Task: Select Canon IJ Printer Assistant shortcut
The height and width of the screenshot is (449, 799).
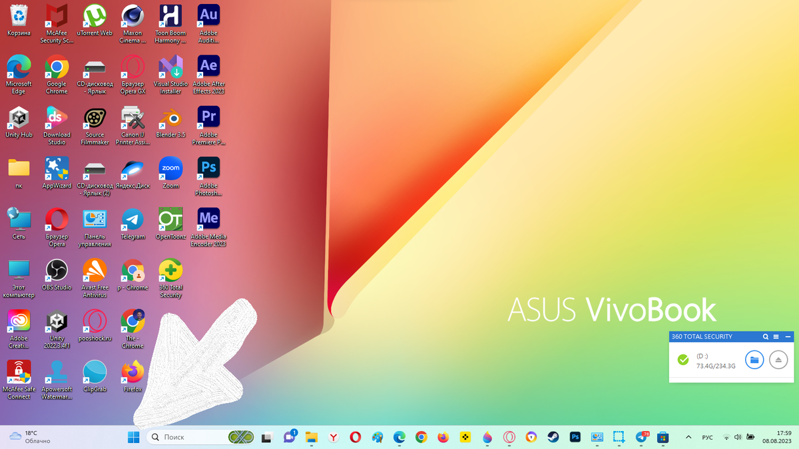Action: (x=133, y=125)
